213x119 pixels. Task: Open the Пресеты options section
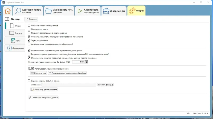click(15, 33)
